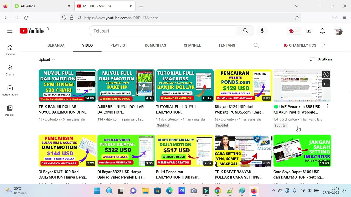Add LIVE Penarikan video to Watch Later
This screenshot has height=197, width=351.
coord(326,74)
